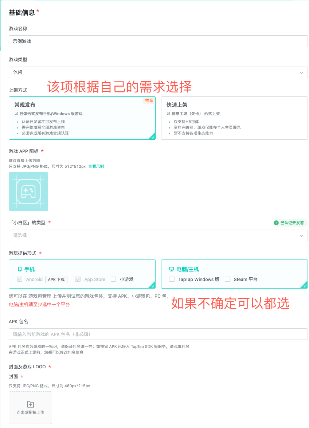Toggle the App Store checkbox
309x428 pixels.
coord(78,279)
